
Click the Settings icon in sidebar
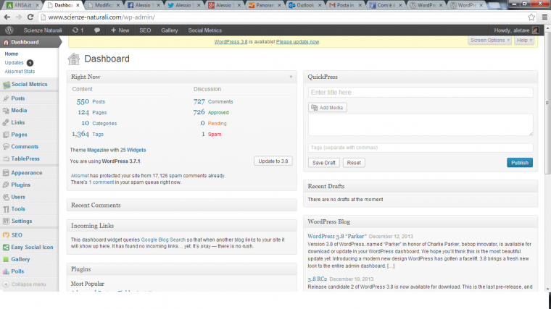[6, 221]
